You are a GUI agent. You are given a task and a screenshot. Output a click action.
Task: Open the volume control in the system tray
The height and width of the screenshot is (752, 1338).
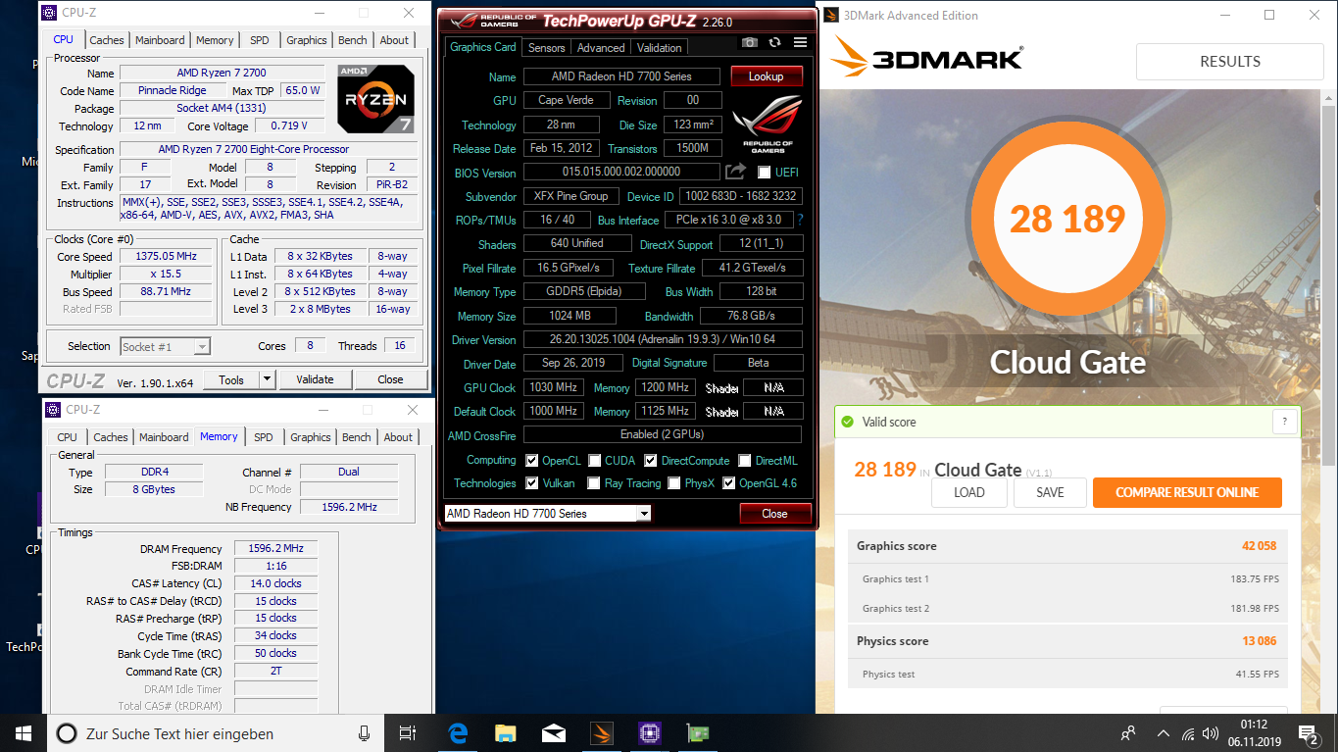(1213, 733)
